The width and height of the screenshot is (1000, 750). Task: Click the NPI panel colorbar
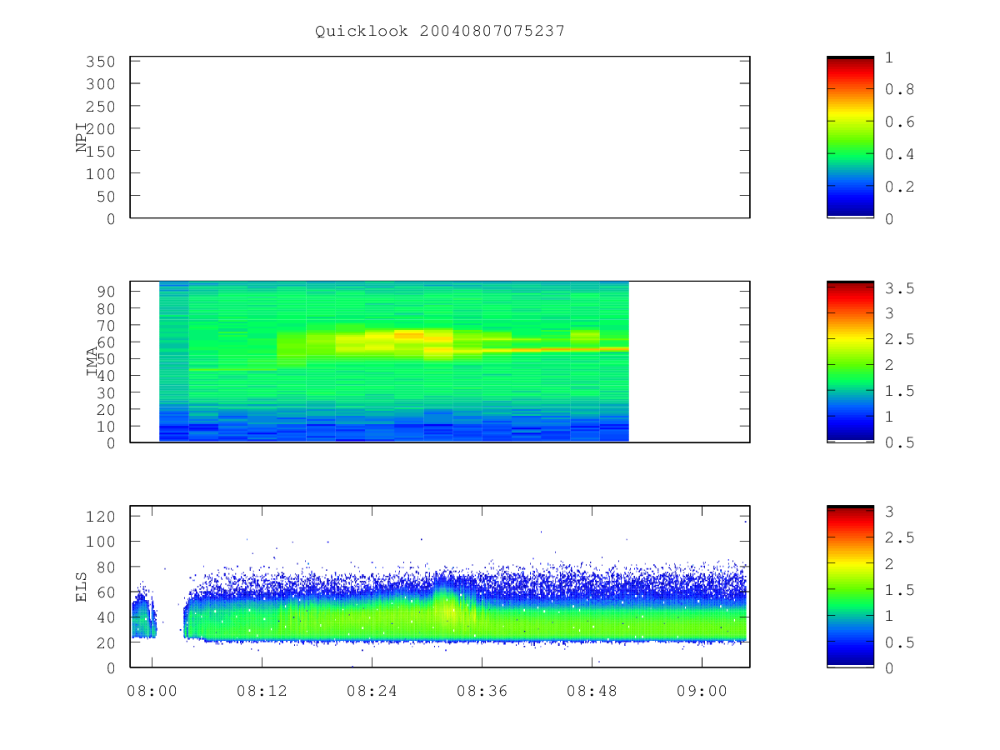pos(850,137)
